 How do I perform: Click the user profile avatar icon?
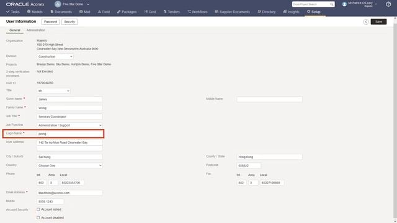[x=344, y=4]
